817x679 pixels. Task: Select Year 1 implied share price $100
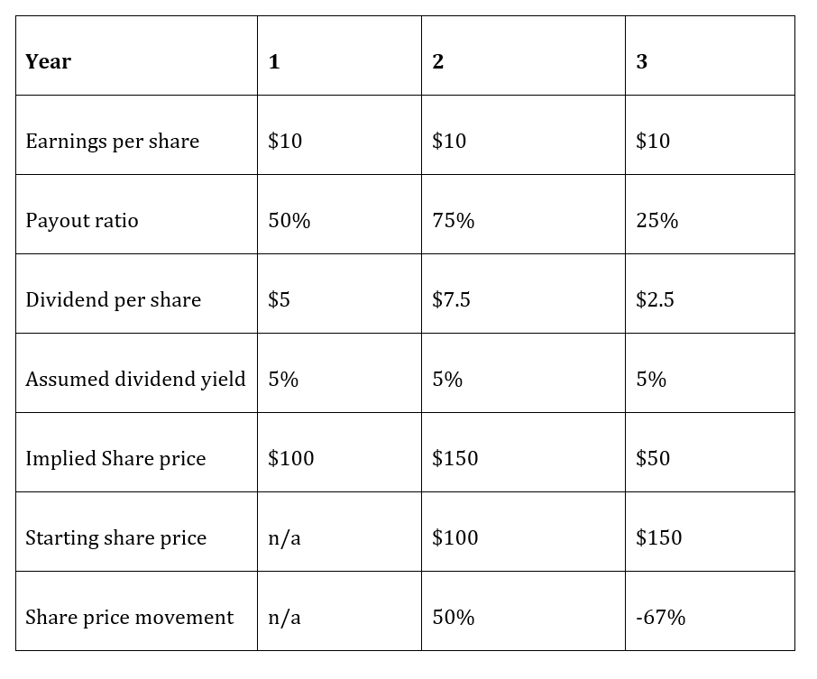(x=291, y=459)
